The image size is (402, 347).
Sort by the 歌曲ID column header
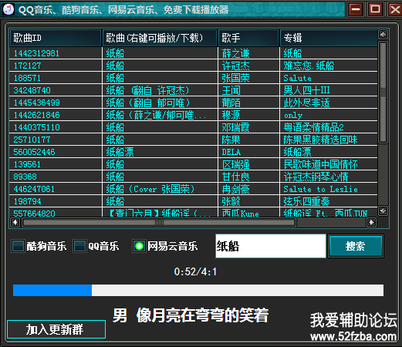coord(56,38)
